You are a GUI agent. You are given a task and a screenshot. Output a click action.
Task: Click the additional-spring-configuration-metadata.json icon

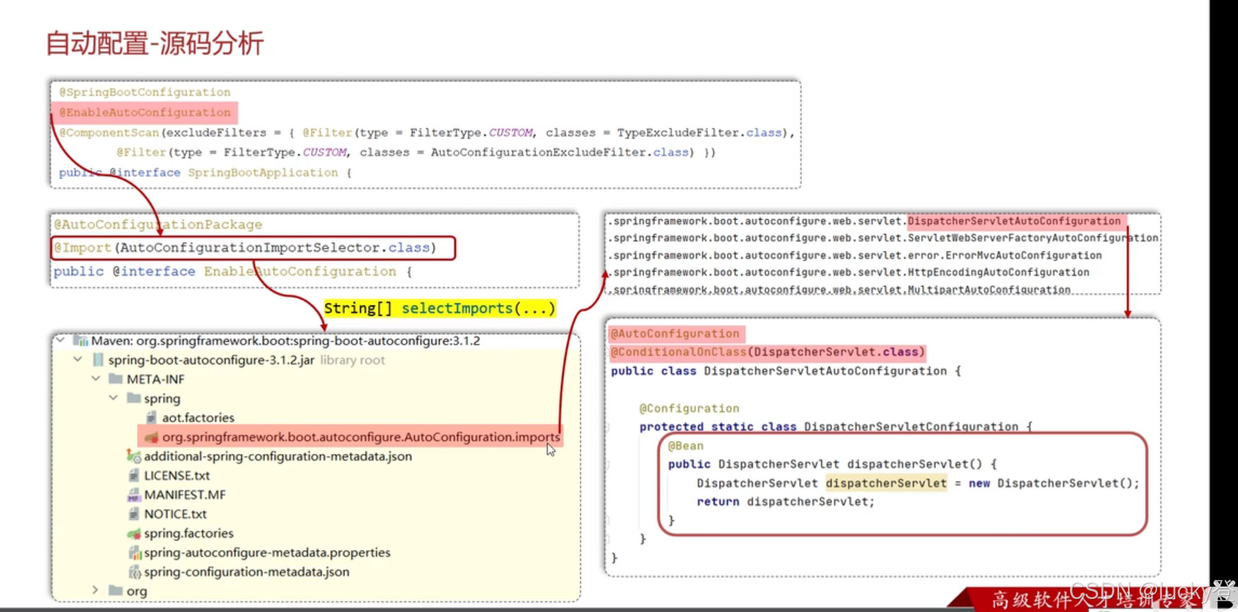click(x=133, y=457)
